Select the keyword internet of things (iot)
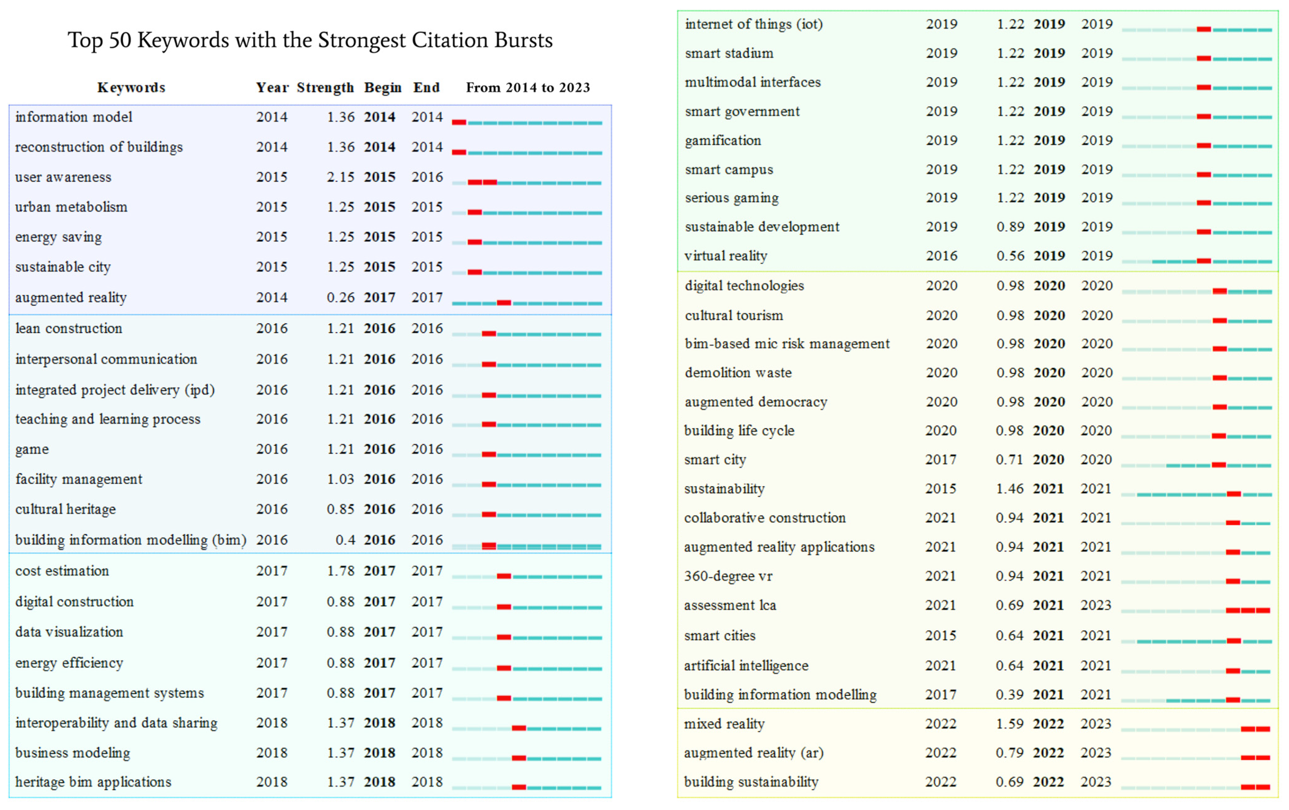 point(754,24)
